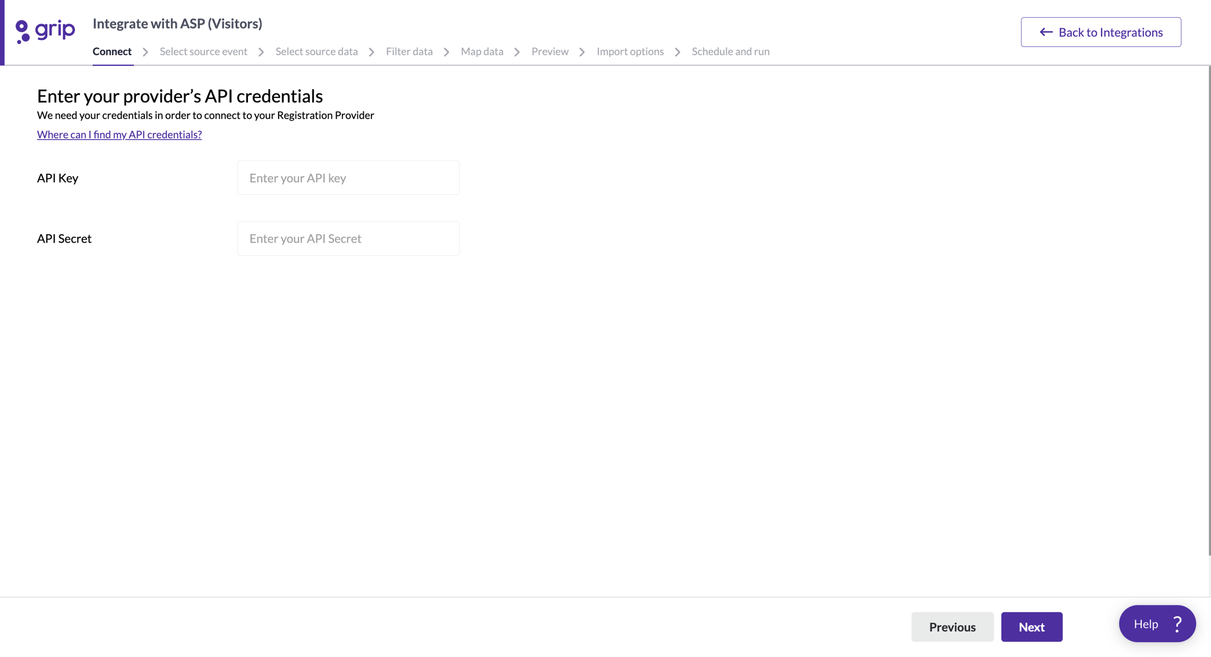
Task: Open the Map data step
Action: point(482,52)
